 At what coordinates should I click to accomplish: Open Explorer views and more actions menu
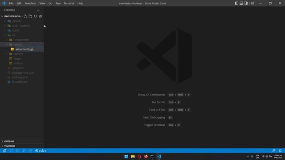tap(39, 10)
